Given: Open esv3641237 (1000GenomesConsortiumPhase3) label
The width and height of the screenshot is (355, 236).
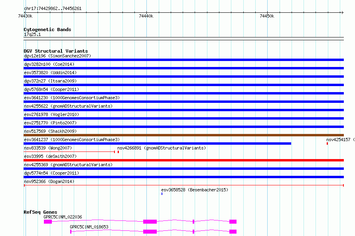Looking at the screenshot, I should tap(72, 140).
